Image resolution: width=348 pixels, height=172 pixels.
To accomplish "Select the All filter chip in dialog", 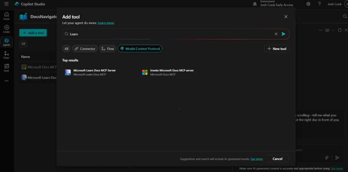I will pos(66,49).
